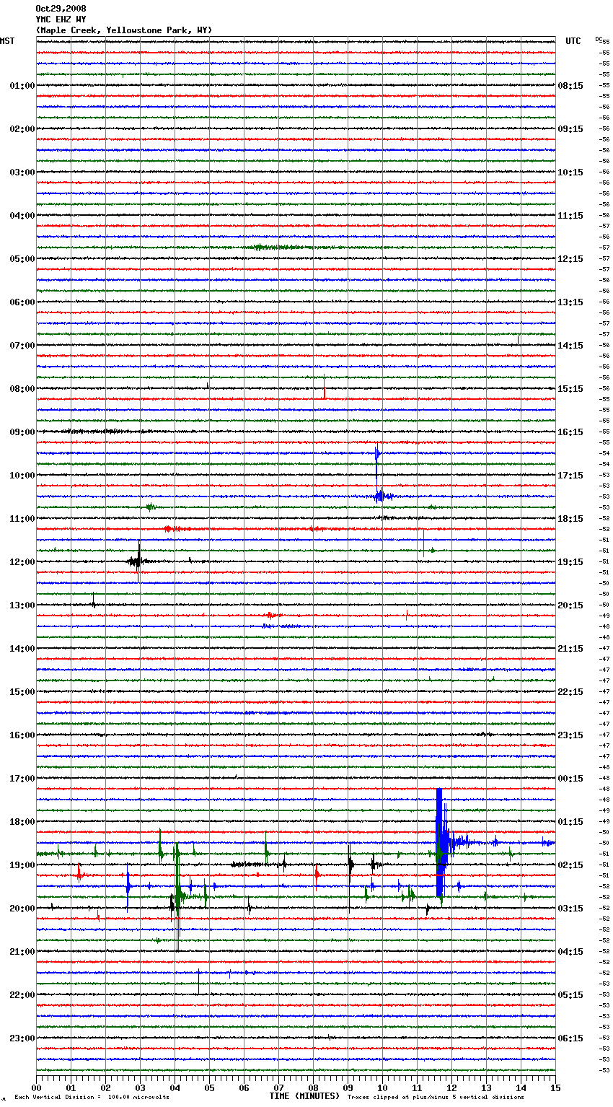Select minute tick label 05 on bottom axis
The width and height of the screenshot is (613, 1107).
point(209,1088)
